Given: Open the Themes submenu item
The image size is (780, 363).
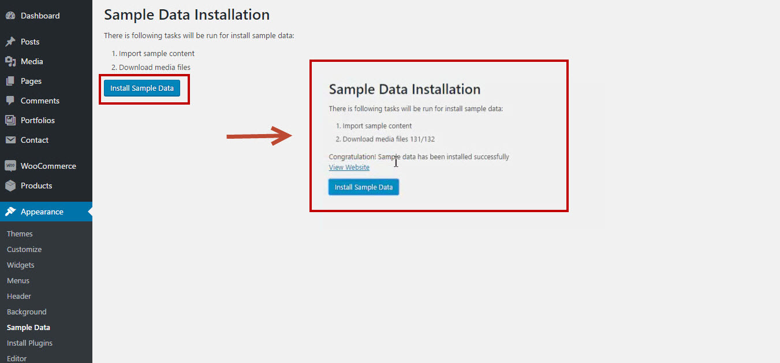Looking at the screenshot, I should (x=20, y=234).
